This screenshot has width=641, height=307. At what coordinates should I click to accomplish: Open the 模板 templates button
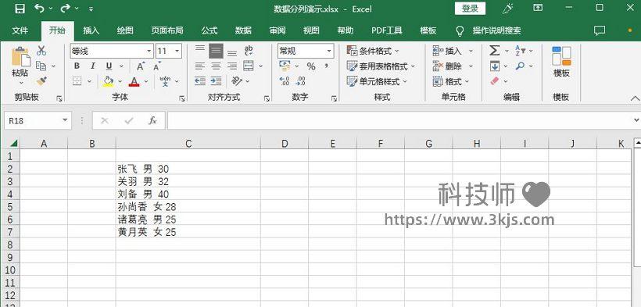[561, 61]
